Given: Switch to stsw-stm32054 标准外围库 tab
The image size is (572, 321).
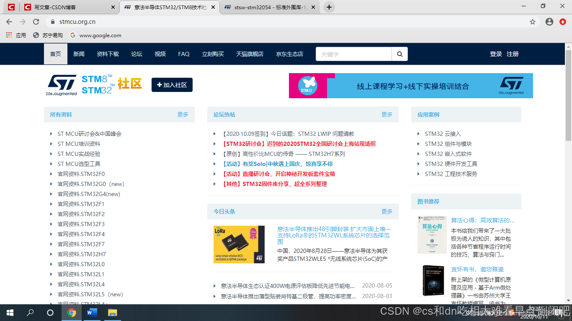Looking at the screenshot, I should coord(270,7).
